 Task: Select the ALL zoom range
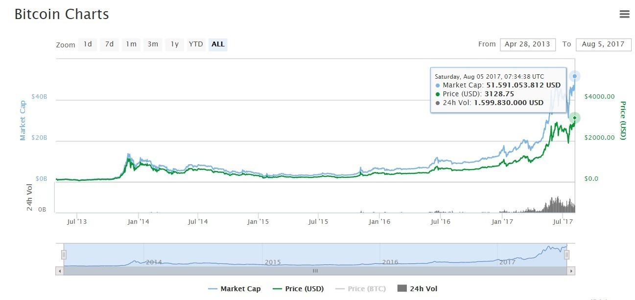(x=218, y=44)
